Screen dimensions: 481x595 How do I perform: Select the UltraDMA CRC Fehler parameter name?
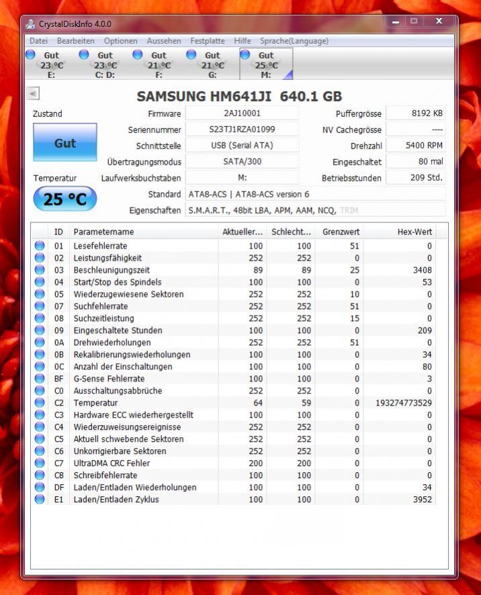pyautogui.click(x=112, y=463)
